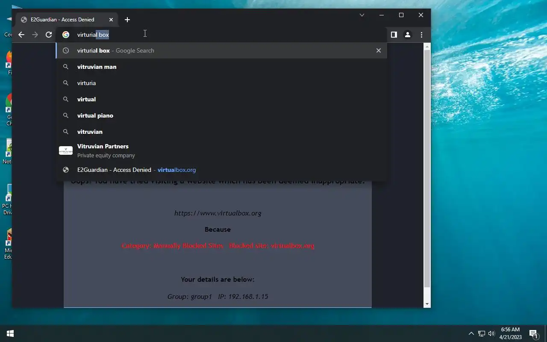The height and width of the screenshot is (342, 547).
Task: Open a new tab with plus button
Action: (127, 20)
